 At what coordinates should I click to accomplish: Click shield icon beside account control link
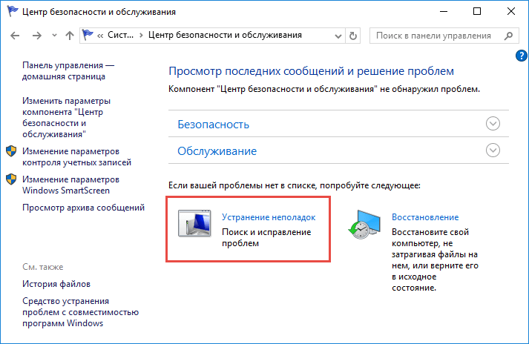(11, 151)
